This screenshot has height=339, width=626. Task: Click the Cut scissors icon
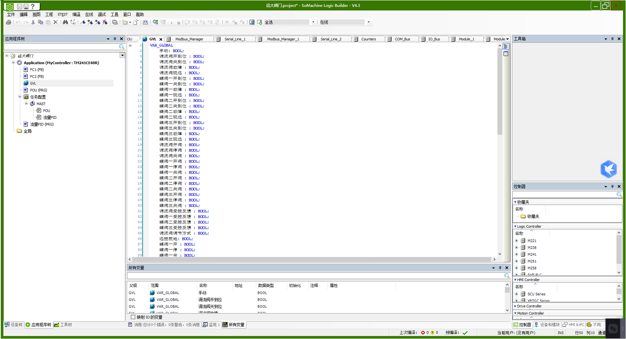33,22
